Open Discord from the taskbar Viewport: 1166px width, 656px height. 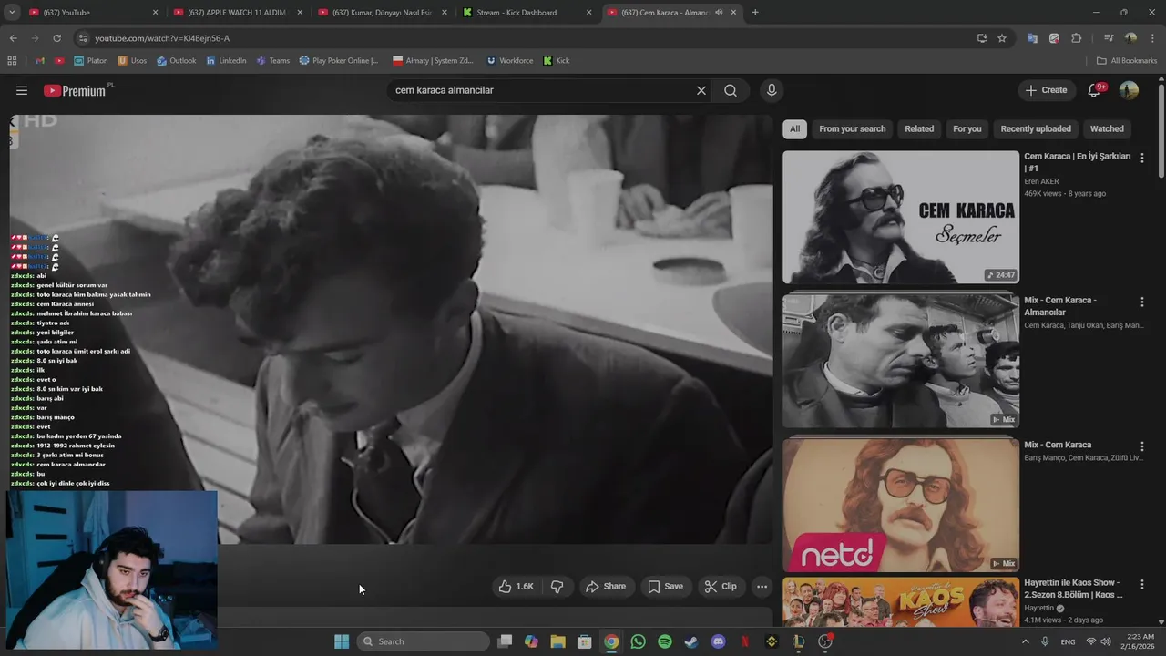pos(718,641)
